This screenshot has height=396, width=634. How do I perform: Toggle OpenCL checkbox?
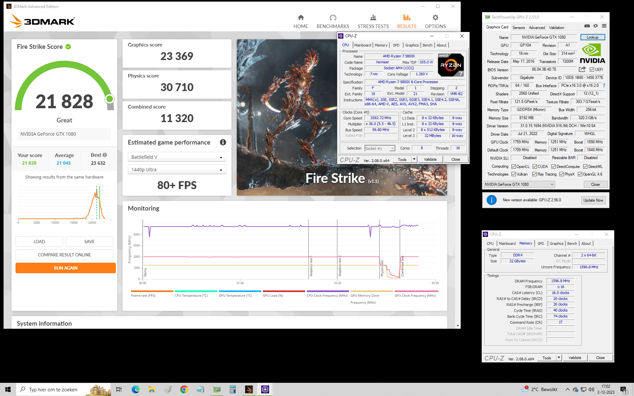pos(513,167)
